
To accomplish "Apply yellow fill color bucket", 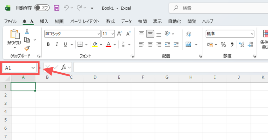I will (95, 44).
